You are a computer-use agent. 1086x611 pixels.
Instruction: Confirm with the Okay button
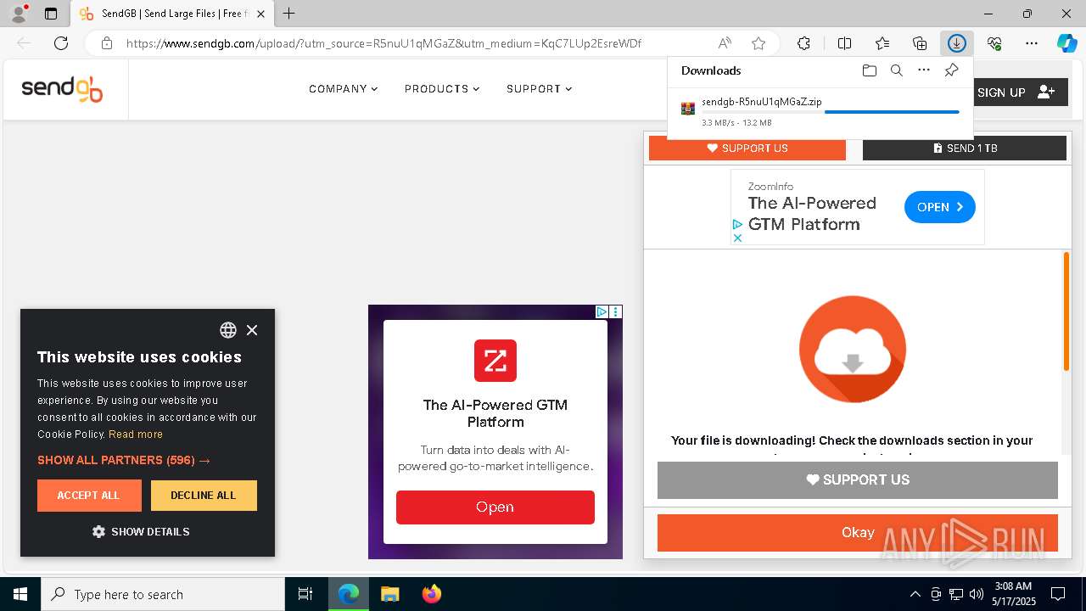click(x=858, y=533)
